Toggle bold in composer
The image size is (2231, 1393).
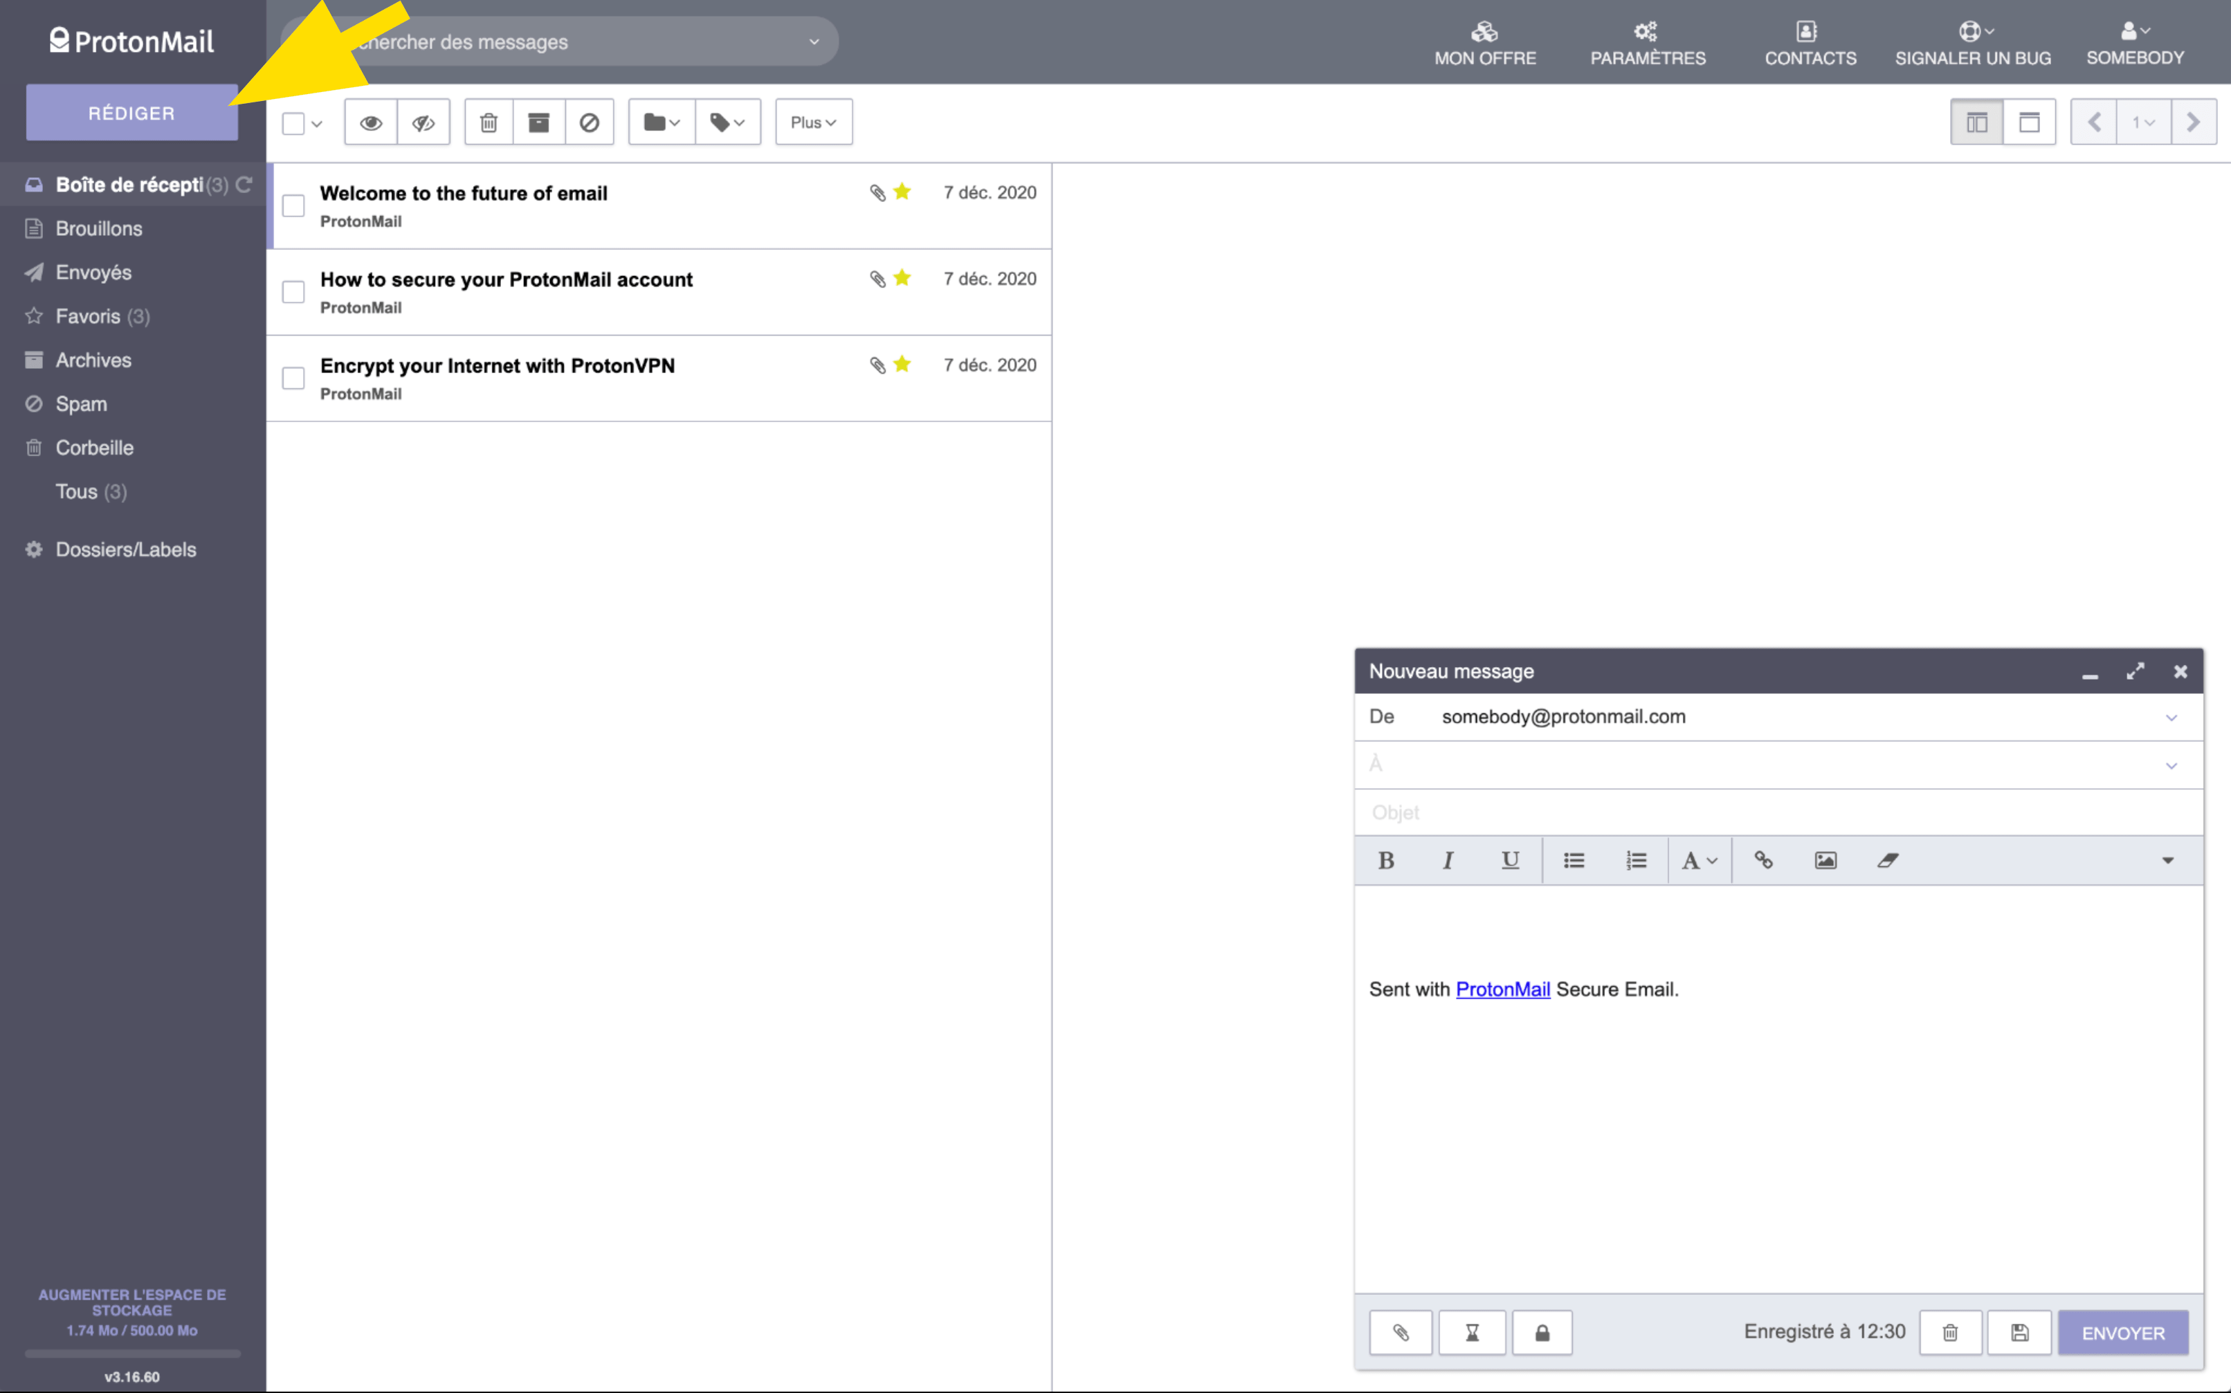(1385, 860)
